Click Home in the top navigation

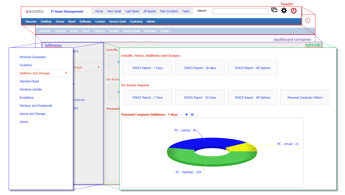tap(99, 11)
